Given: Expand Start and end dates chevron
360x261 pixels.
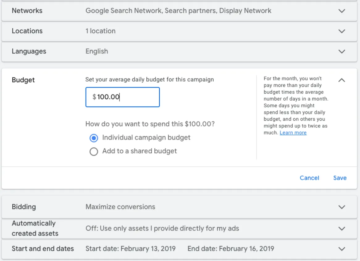Looking at the screenshot, I should pos(342,249).
